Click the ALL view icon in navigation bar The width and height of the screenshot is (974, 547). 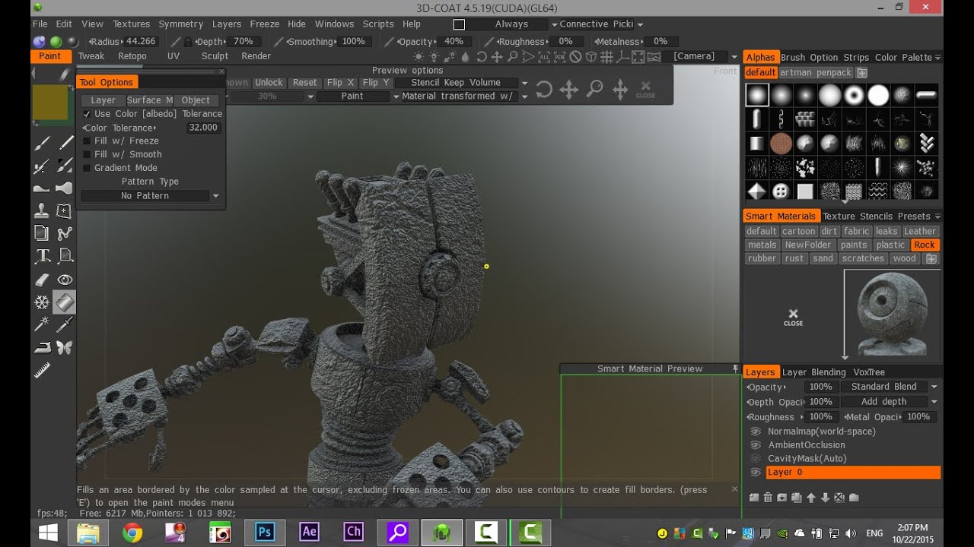(x=544, y=56)
